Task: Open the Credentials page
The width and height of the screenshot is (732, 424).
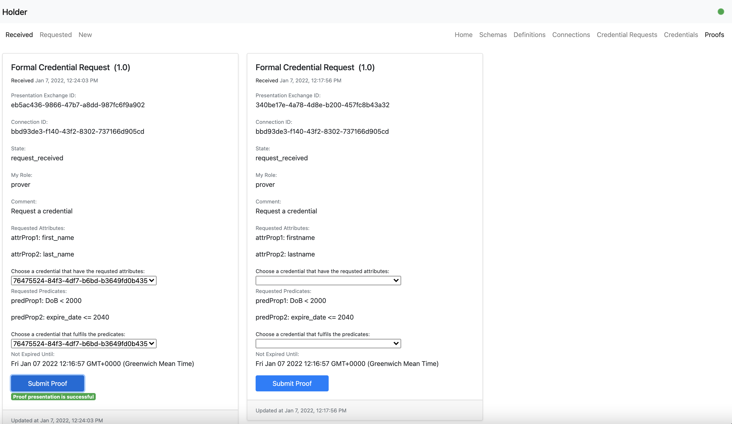Action: point(681,35)
